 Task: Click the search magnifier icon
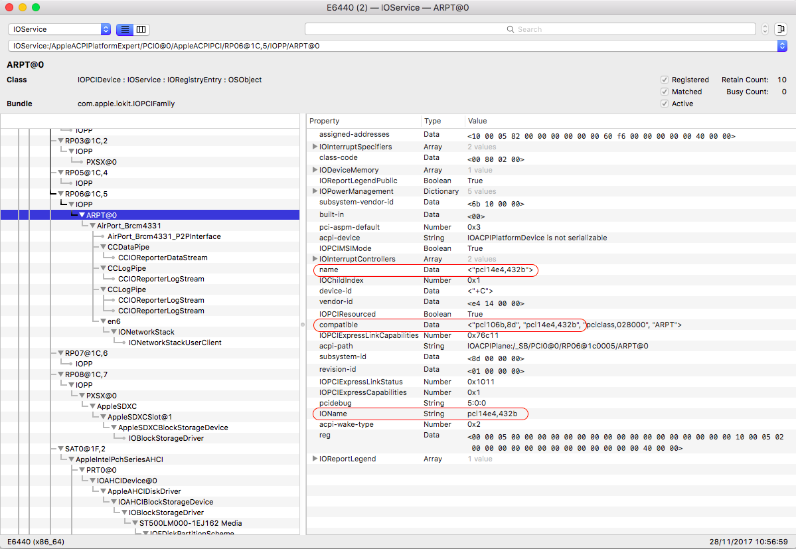coord(510,29)
